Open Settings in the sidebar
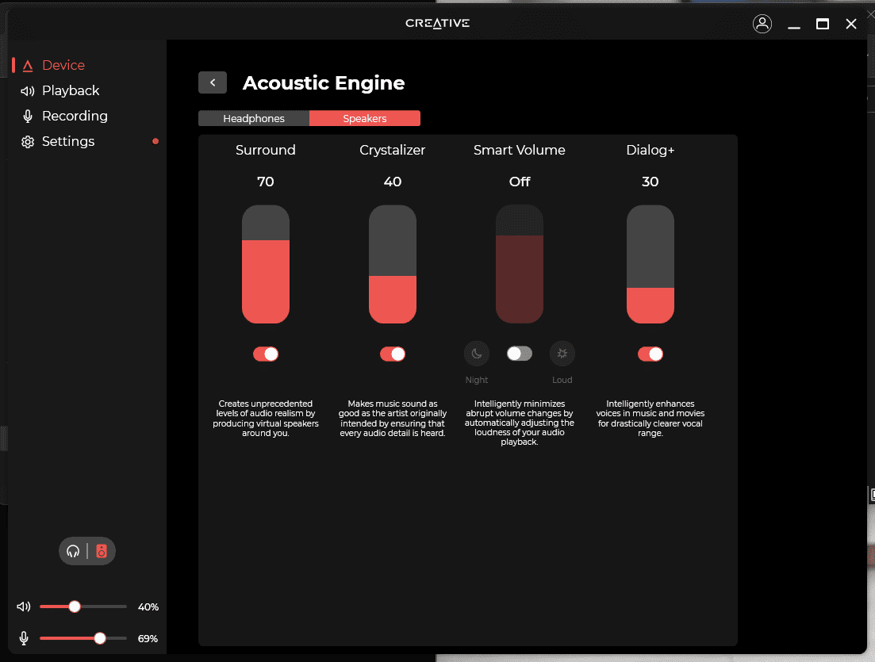The image size is (875, 662). pyautogui.click(x=68, y=141)
